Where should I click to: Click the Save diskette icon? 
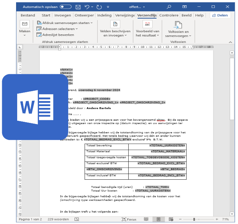78,7
